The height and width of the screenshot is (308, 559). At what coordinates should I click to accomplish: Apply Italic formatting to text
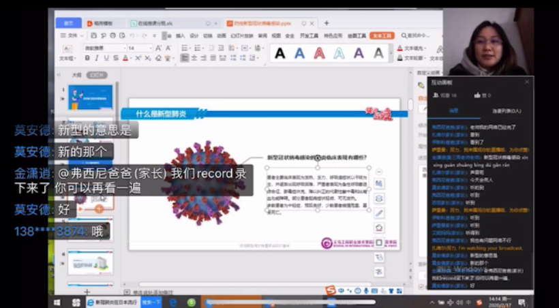pos(95,59)
